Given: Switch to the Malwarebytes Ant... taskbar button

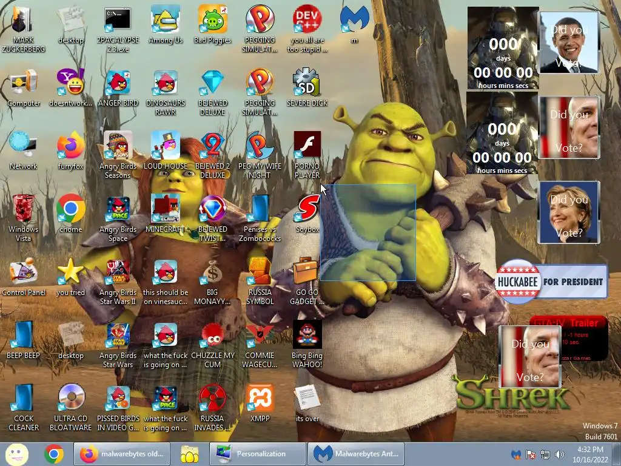Looking at the screenshot, I should click(356, 454).
